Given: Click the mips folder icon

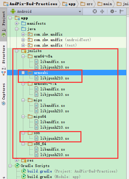Looking at the screenshot, I should [30, 100].
